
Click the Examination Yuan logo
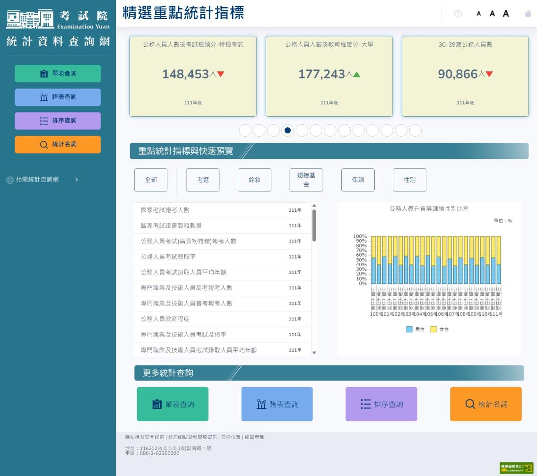click(x=58, y=19)
